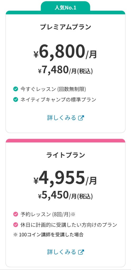Click the 休日に計画的に受講したい方向けのプラン text

point(69,225)
